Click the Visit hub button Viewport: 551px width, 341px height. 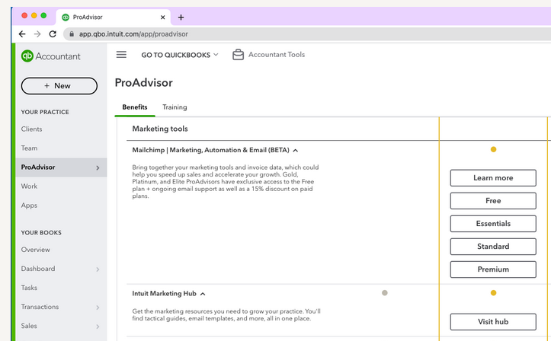click(493, 322)
